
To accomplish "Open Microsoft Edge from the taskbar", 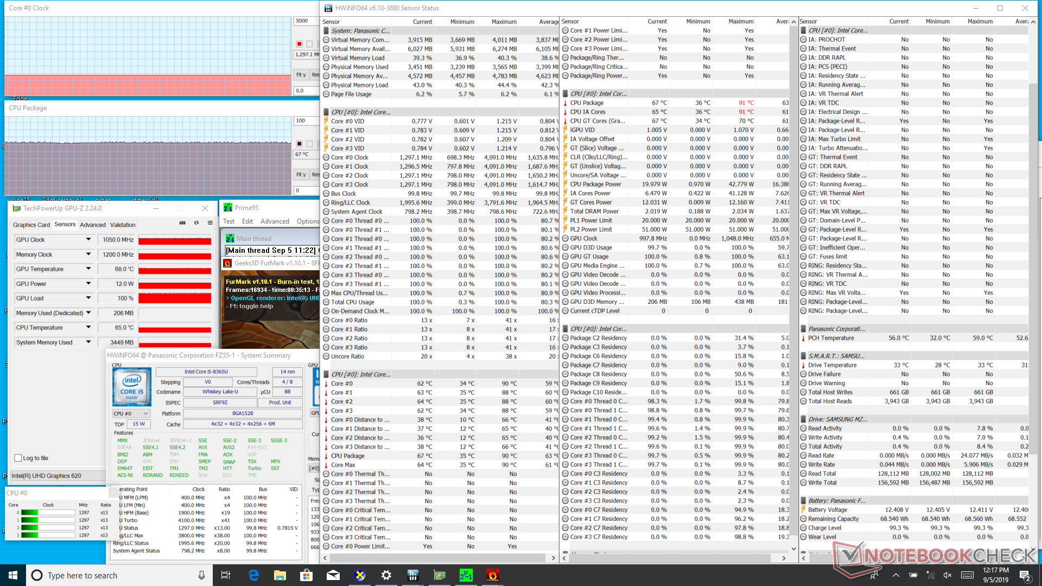I will (253, 575).
